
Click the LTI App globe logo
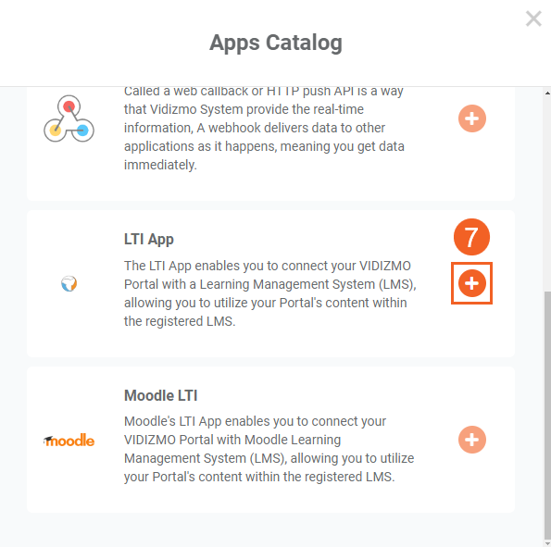[69, 283]
